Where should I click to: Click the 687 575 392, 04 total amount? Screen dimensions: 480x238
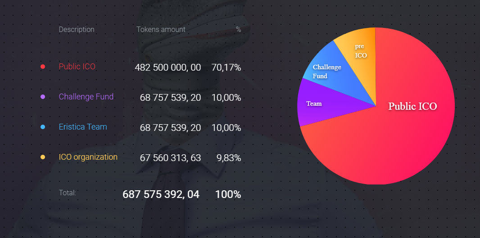(161, 194)
